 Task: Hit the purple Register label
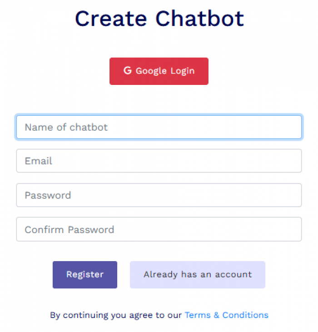pyautogui.click(x=85, y=275)
